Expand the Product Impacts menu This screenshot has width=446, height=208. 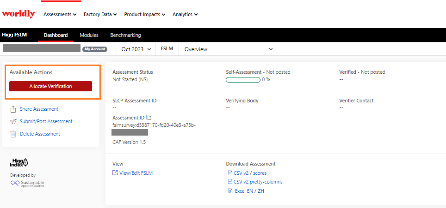pyautogui.click(x=144, y=14)
